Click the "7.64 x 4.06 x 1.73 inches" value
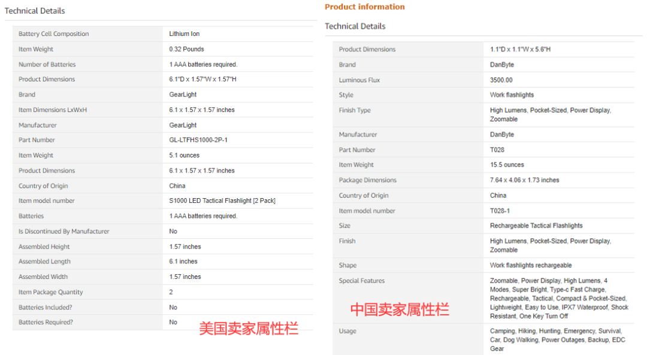647x355 pixels. [524, 180]
